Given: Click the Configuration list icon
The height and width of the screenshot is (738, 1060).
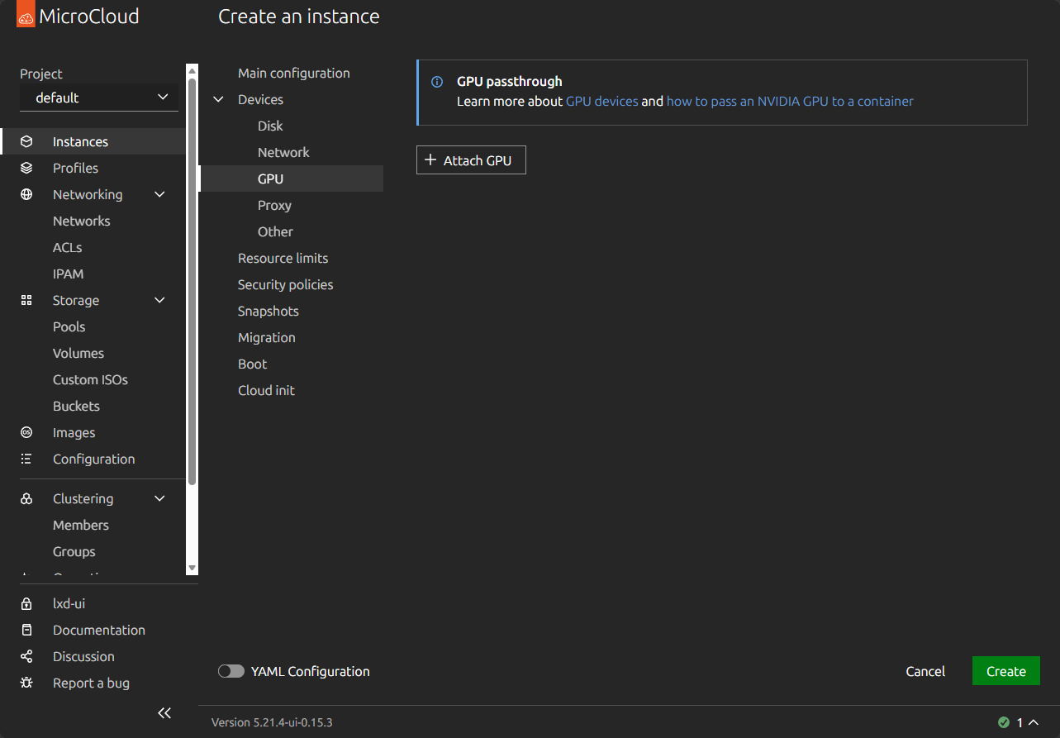Looking at the screenshot, I should point(26,459).
